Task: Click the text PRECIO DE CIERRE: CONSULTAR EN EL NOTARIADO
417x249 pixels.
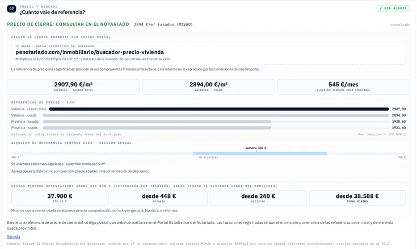Action: point(68,24)
